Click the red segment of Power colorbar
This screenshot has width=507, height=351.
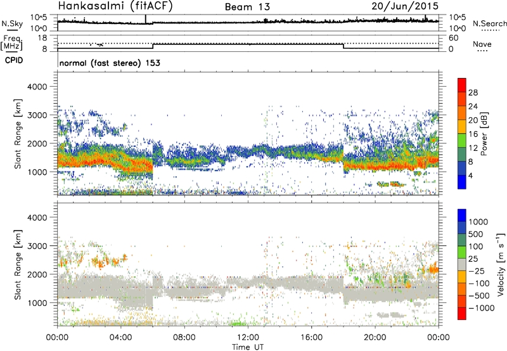click(x=462, y=85)
